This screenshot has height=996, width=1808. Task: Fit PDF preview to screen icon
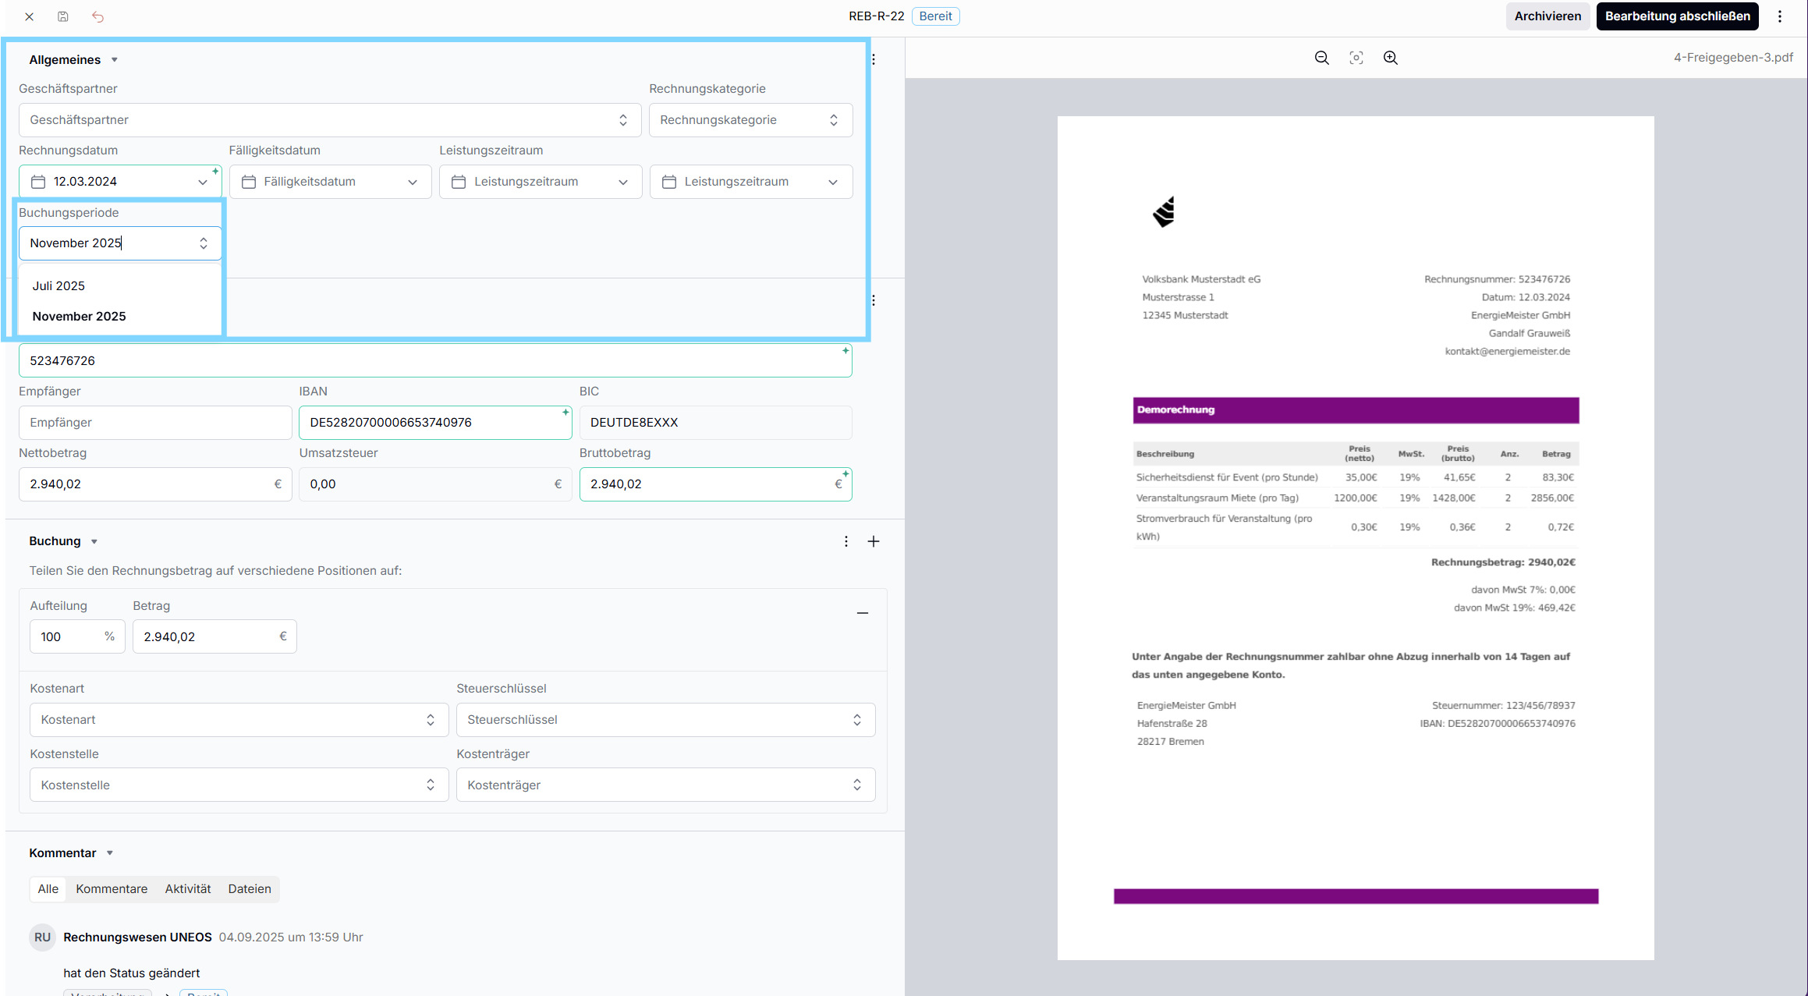click(x=1356, y=58)
